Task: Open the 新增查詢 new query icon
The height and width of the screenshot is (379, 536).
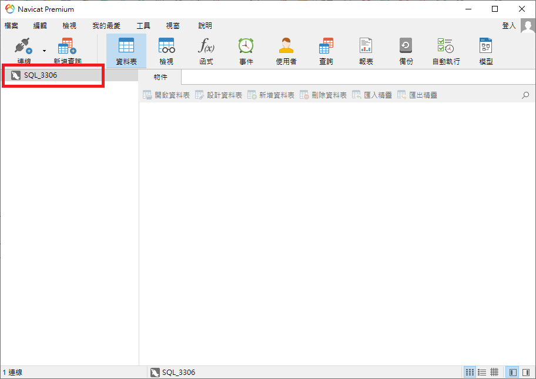Action: [67, 46]
